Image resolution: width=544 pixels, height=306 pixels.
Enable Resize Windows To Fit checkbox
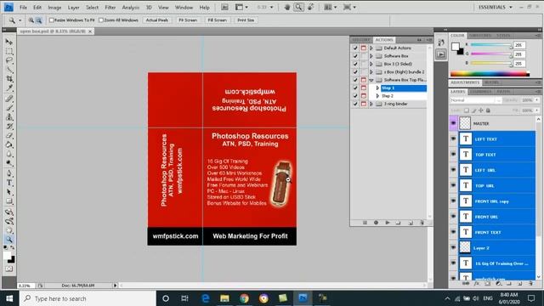pos(51,20)
